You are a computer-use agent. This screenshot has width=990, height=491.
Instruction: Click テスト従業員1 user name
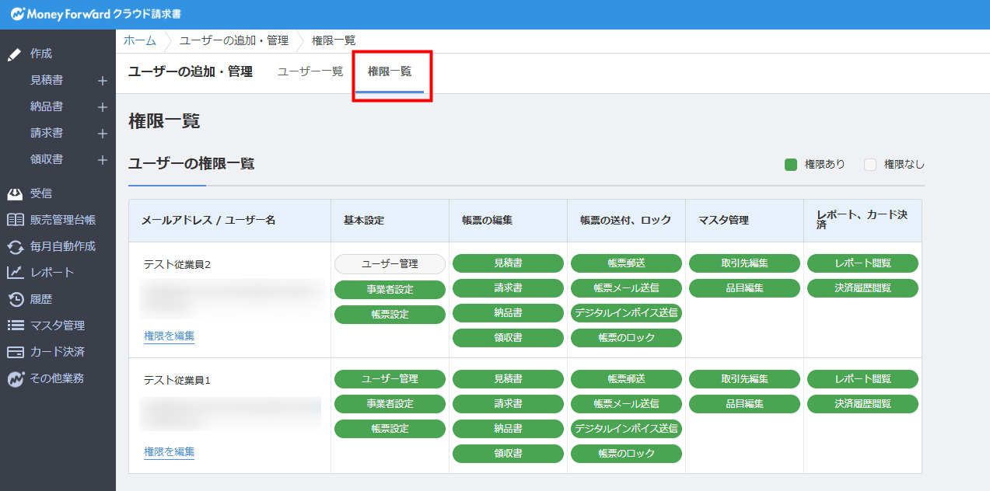[177, 380]
